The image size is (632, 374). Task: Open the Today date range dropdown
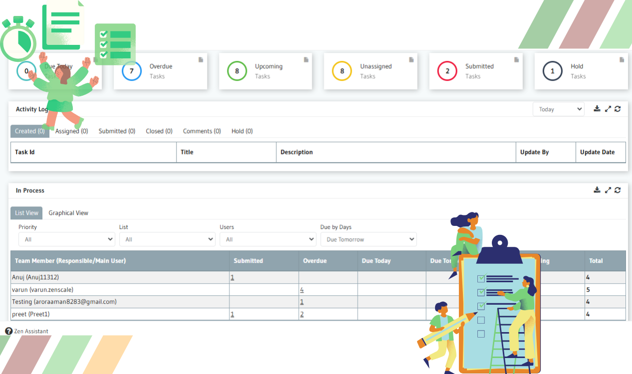click(x=558, y=109)
